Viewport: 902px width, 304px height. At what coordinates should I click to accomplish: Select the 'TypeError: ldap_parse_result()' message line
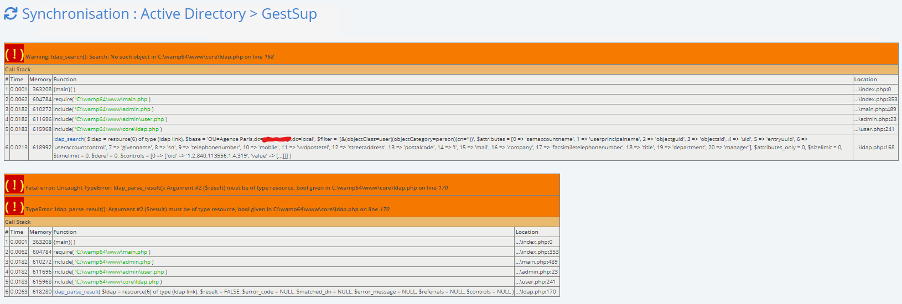pyautogui.click(x=208, y=209)
